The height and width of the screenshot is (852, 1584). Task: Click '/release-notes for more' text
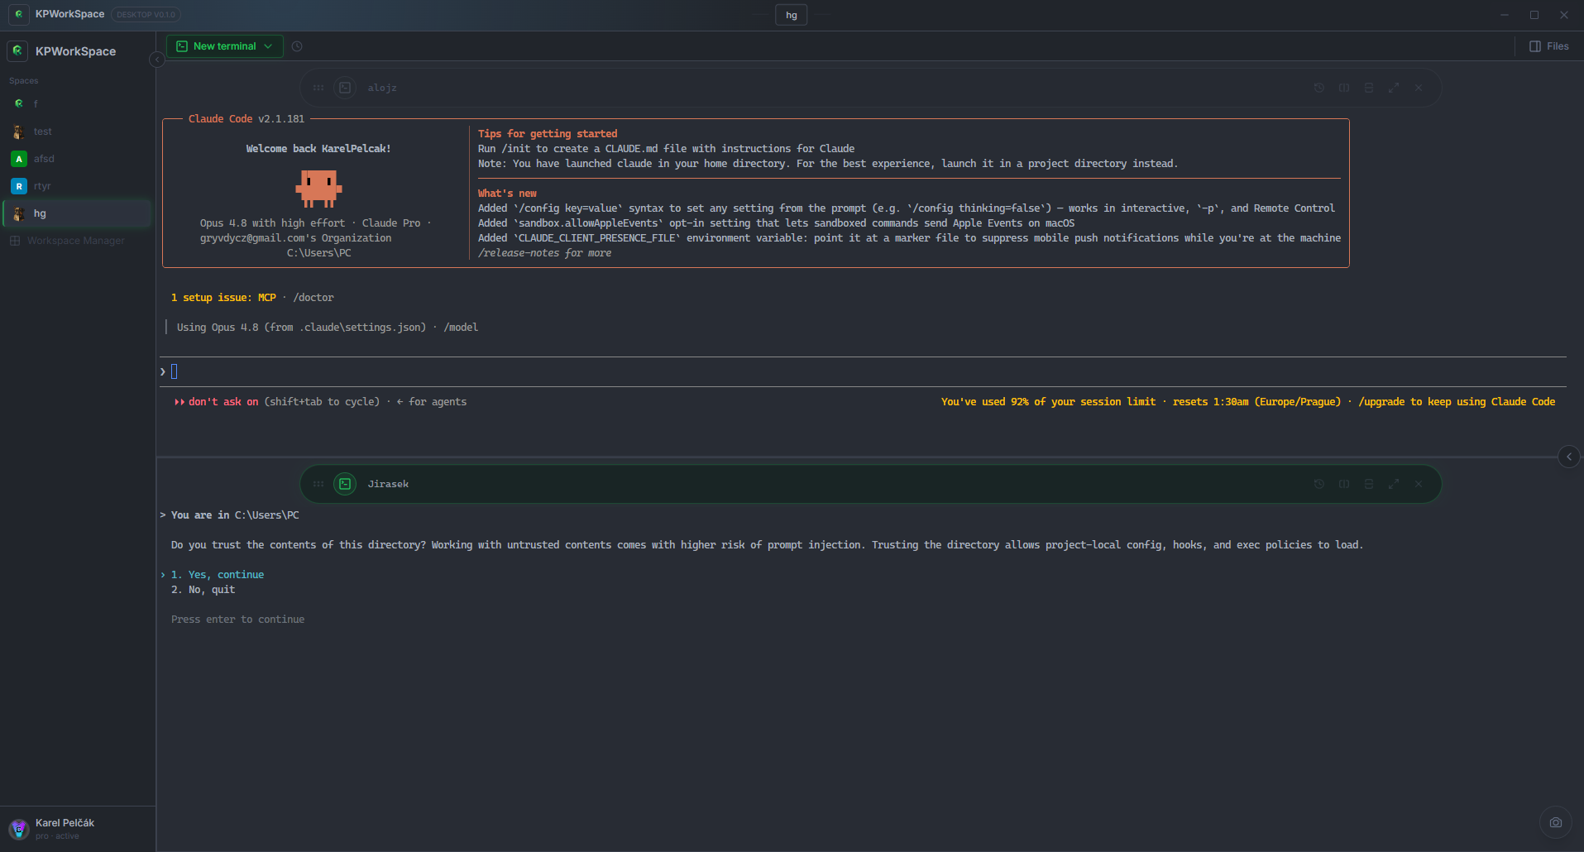click(x=544, y=253)
